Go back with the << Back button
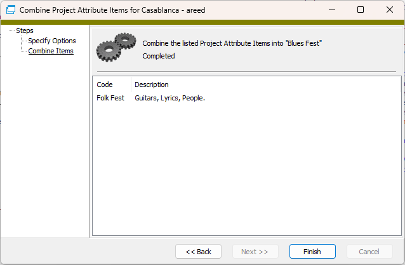This screenshot has width=405, height=265. pos(198,251)
